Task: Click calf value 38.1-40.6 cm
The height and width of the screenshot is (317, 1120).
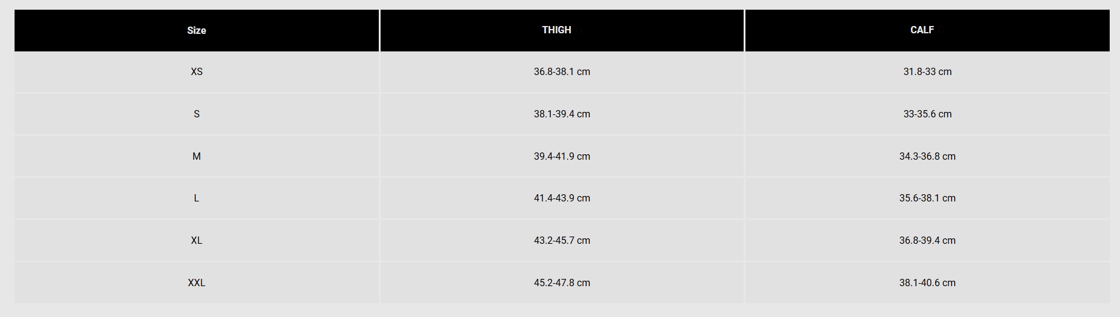Action: (x=927, y=283)
